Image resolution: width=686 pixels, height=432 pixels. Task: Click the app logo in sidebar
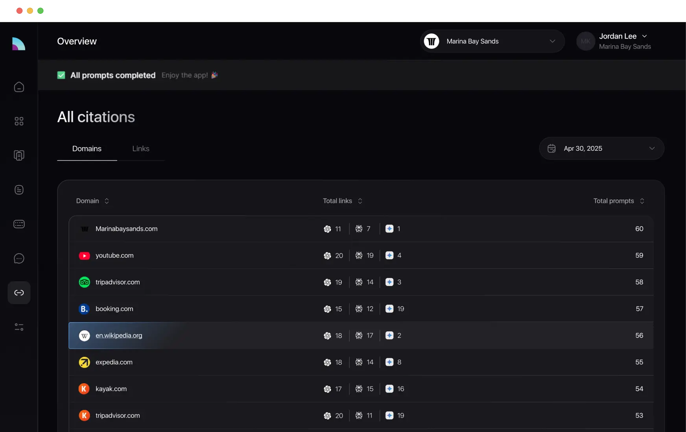point(18,44)
